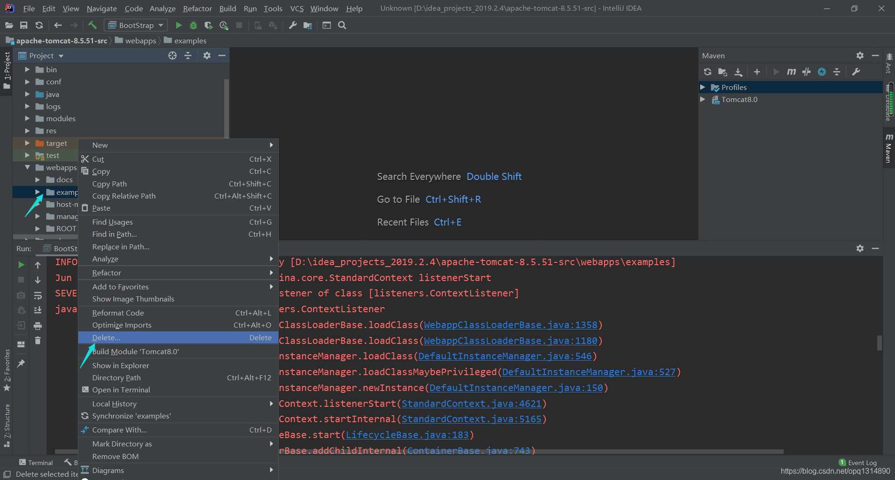Viewport: 895px width, 480px height.
Task: Toggle Skip Tests Mode in Maven
Action: point(822,72)
